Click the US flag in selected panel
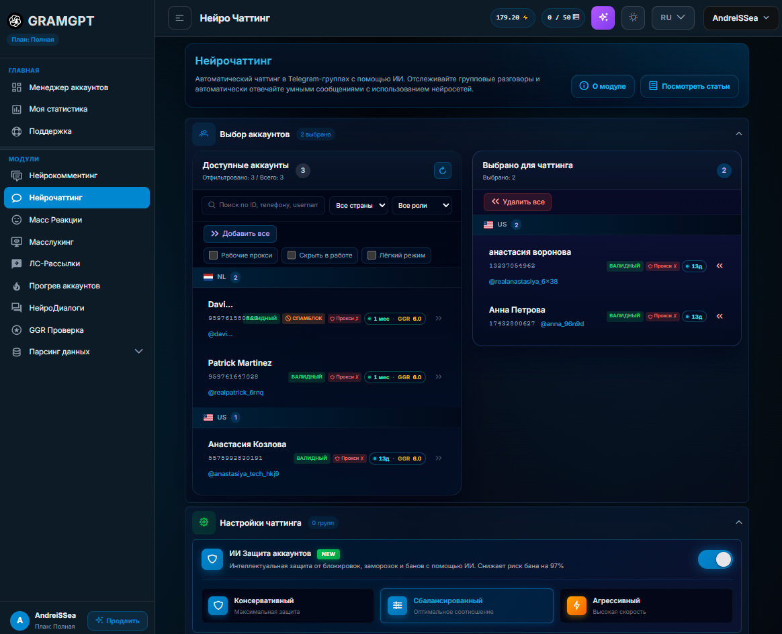 pos(488,225)
